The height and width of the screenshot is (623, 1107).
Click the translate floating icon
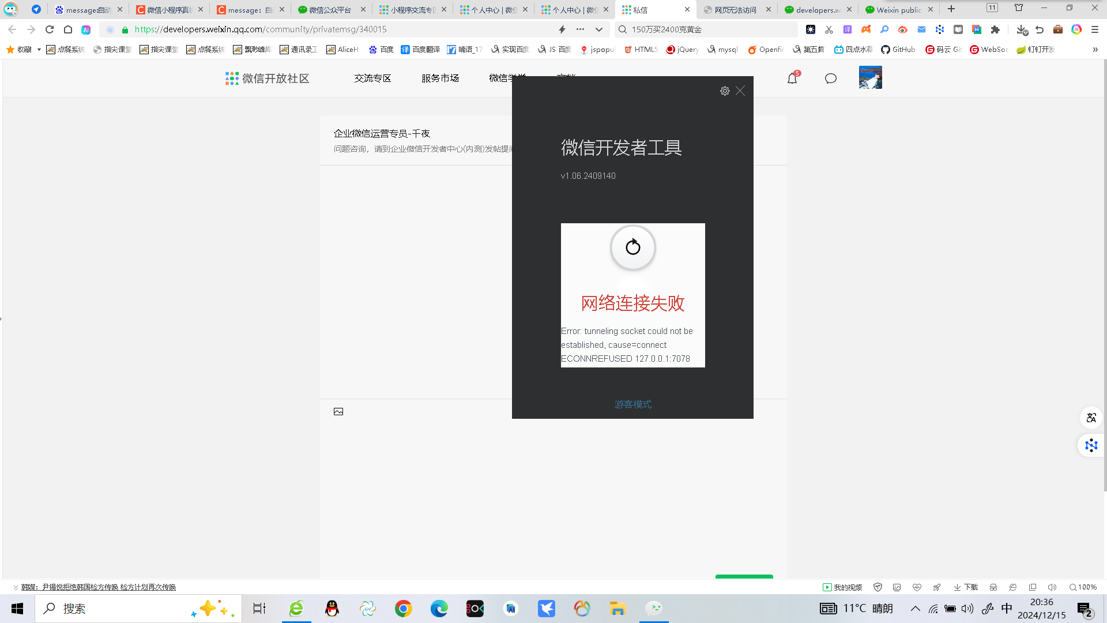(1091, 418)
